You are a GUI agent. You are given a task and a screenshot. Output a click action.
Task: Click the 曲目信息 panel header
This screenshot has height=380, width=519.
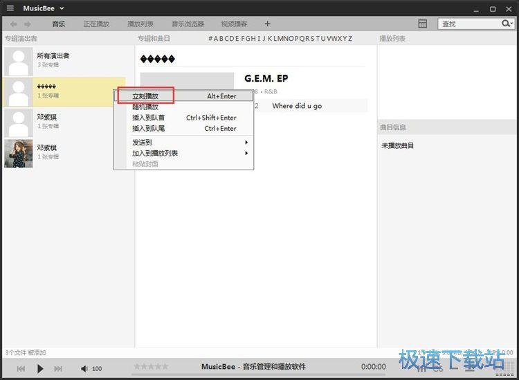point(392,127)
